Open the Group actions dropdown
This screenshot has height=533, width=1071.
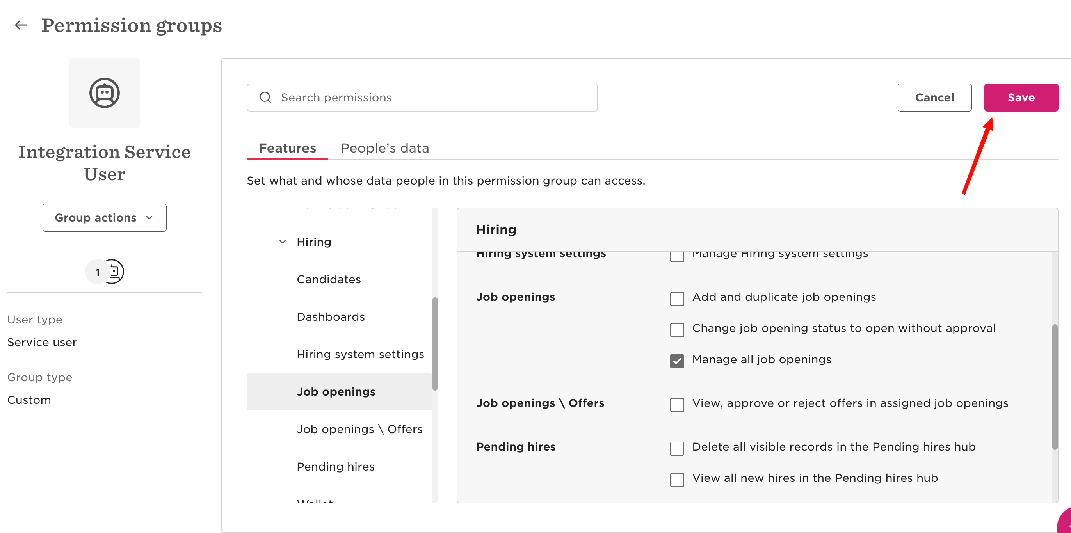click(104, 217)
